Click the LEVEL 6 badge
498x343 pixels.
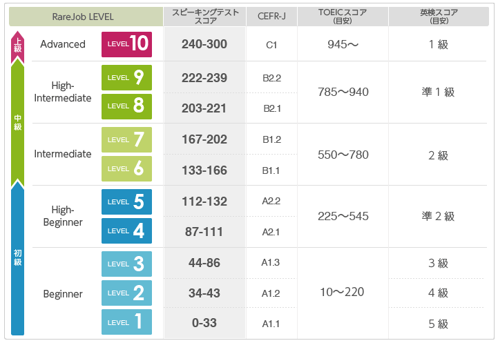pyautogui.click(x=126, y=169)
